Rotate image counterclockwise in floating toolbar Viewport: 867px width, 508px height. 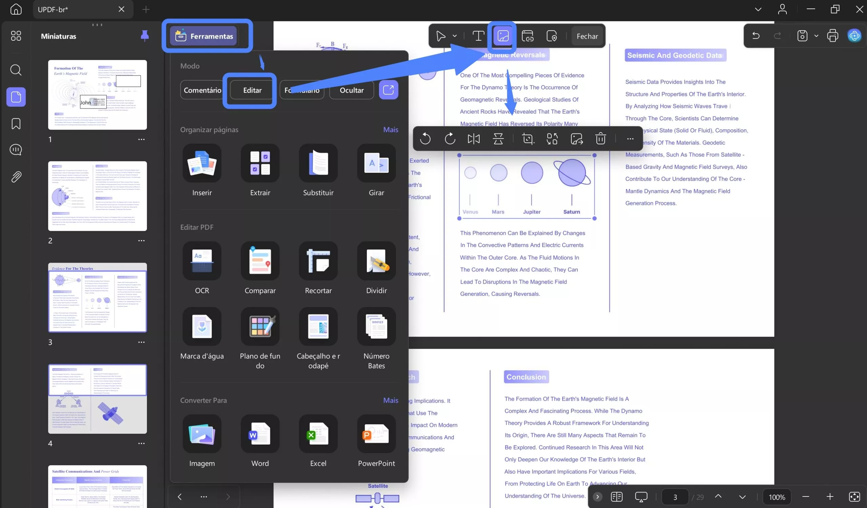pyautogui.click(x=425, y=139)
